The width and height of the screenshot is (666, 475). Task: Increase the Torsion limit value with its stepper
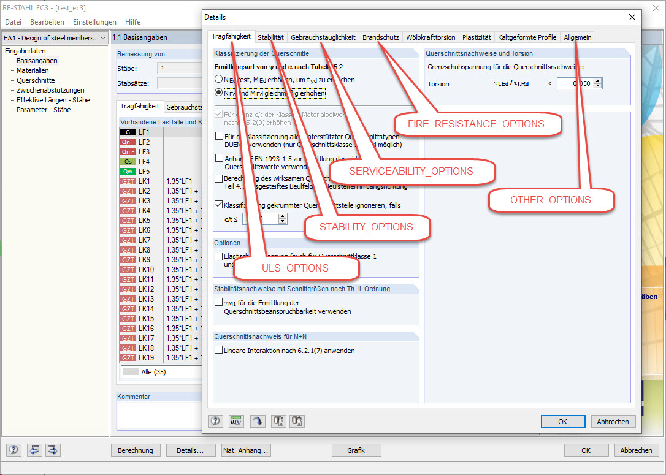point(597,80)
